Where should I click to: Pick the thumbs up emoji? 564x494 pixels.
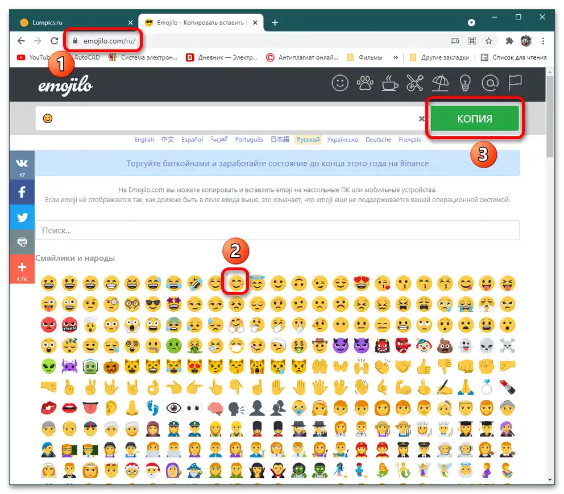click(424, 366)
